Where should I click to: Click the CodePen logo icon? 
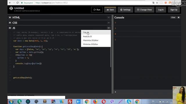click(11, 8)
